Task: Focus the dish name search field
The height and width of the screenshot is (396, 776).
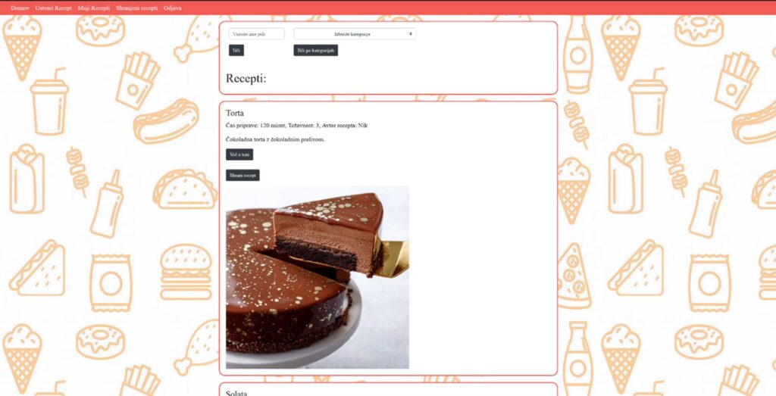Action: point(256,33)
